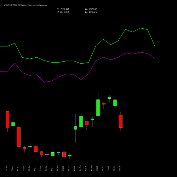Click the tall green candle above 09 Feb
Viewport: 177px width, 177px height.
[x=98, y=108]
